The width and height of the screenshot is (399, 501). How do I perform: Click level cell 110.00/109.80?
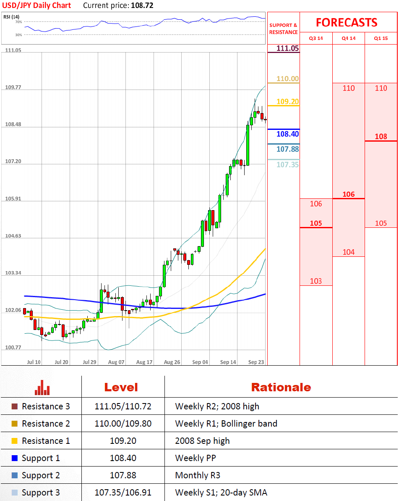[x=123, y=424]
